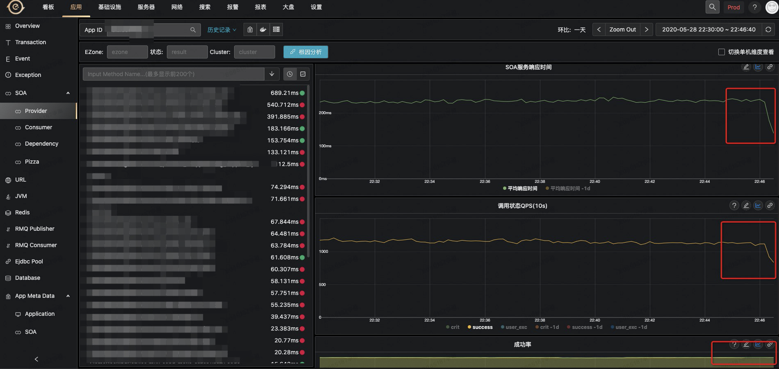This screenshot has height=369, width=779.
Task: Click link icon on 调用状态QPS chart
Action: 770,205
